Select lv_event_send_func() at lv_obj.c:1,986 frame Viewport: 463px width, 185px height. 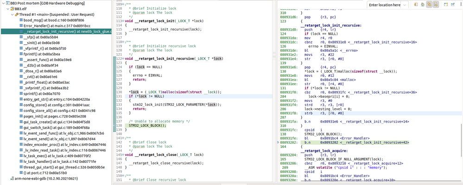click(63, 133)
